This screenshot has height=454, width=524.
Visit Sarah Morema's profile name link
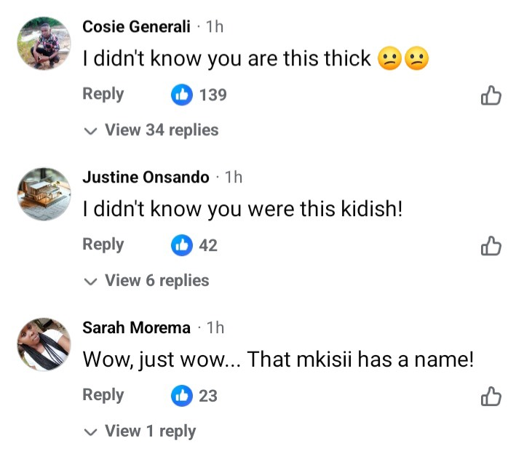(136, 328)
